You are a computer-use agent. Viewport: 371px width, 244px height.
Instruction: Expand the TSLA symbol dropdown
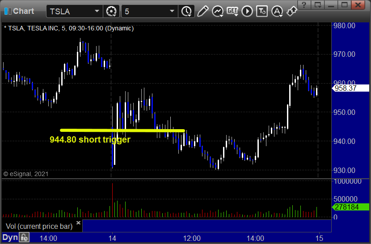[x=97, y=11]
